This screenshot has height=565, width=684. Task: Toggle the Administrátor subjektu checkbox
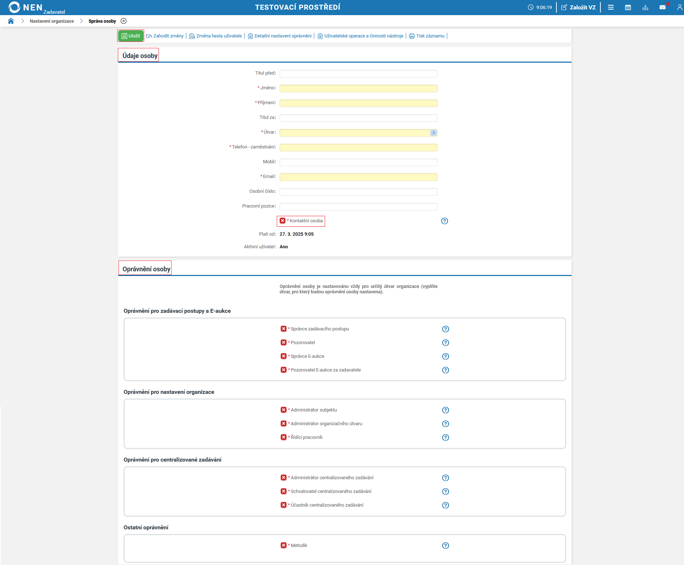pyautogui.click(x=284, y=410)
